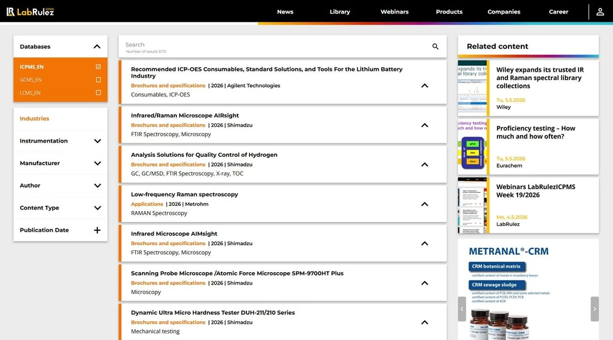Open Low-frequency Raman spectroscopy result title
The image size is (613, 340).
pyautogui.click(x=185, y=194)
